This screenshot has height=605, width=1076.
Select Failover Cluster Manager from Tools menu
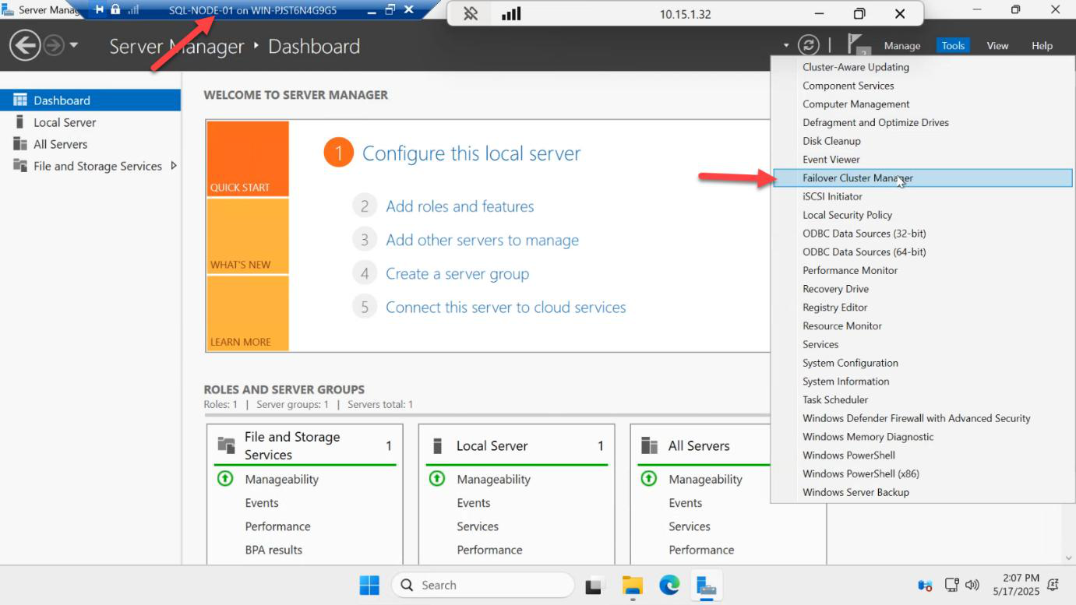pos(922,178)
